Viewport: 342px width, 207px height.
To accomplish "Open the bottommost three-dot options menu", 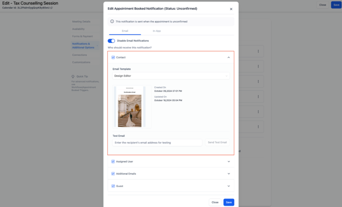I will tap(258, 127).
